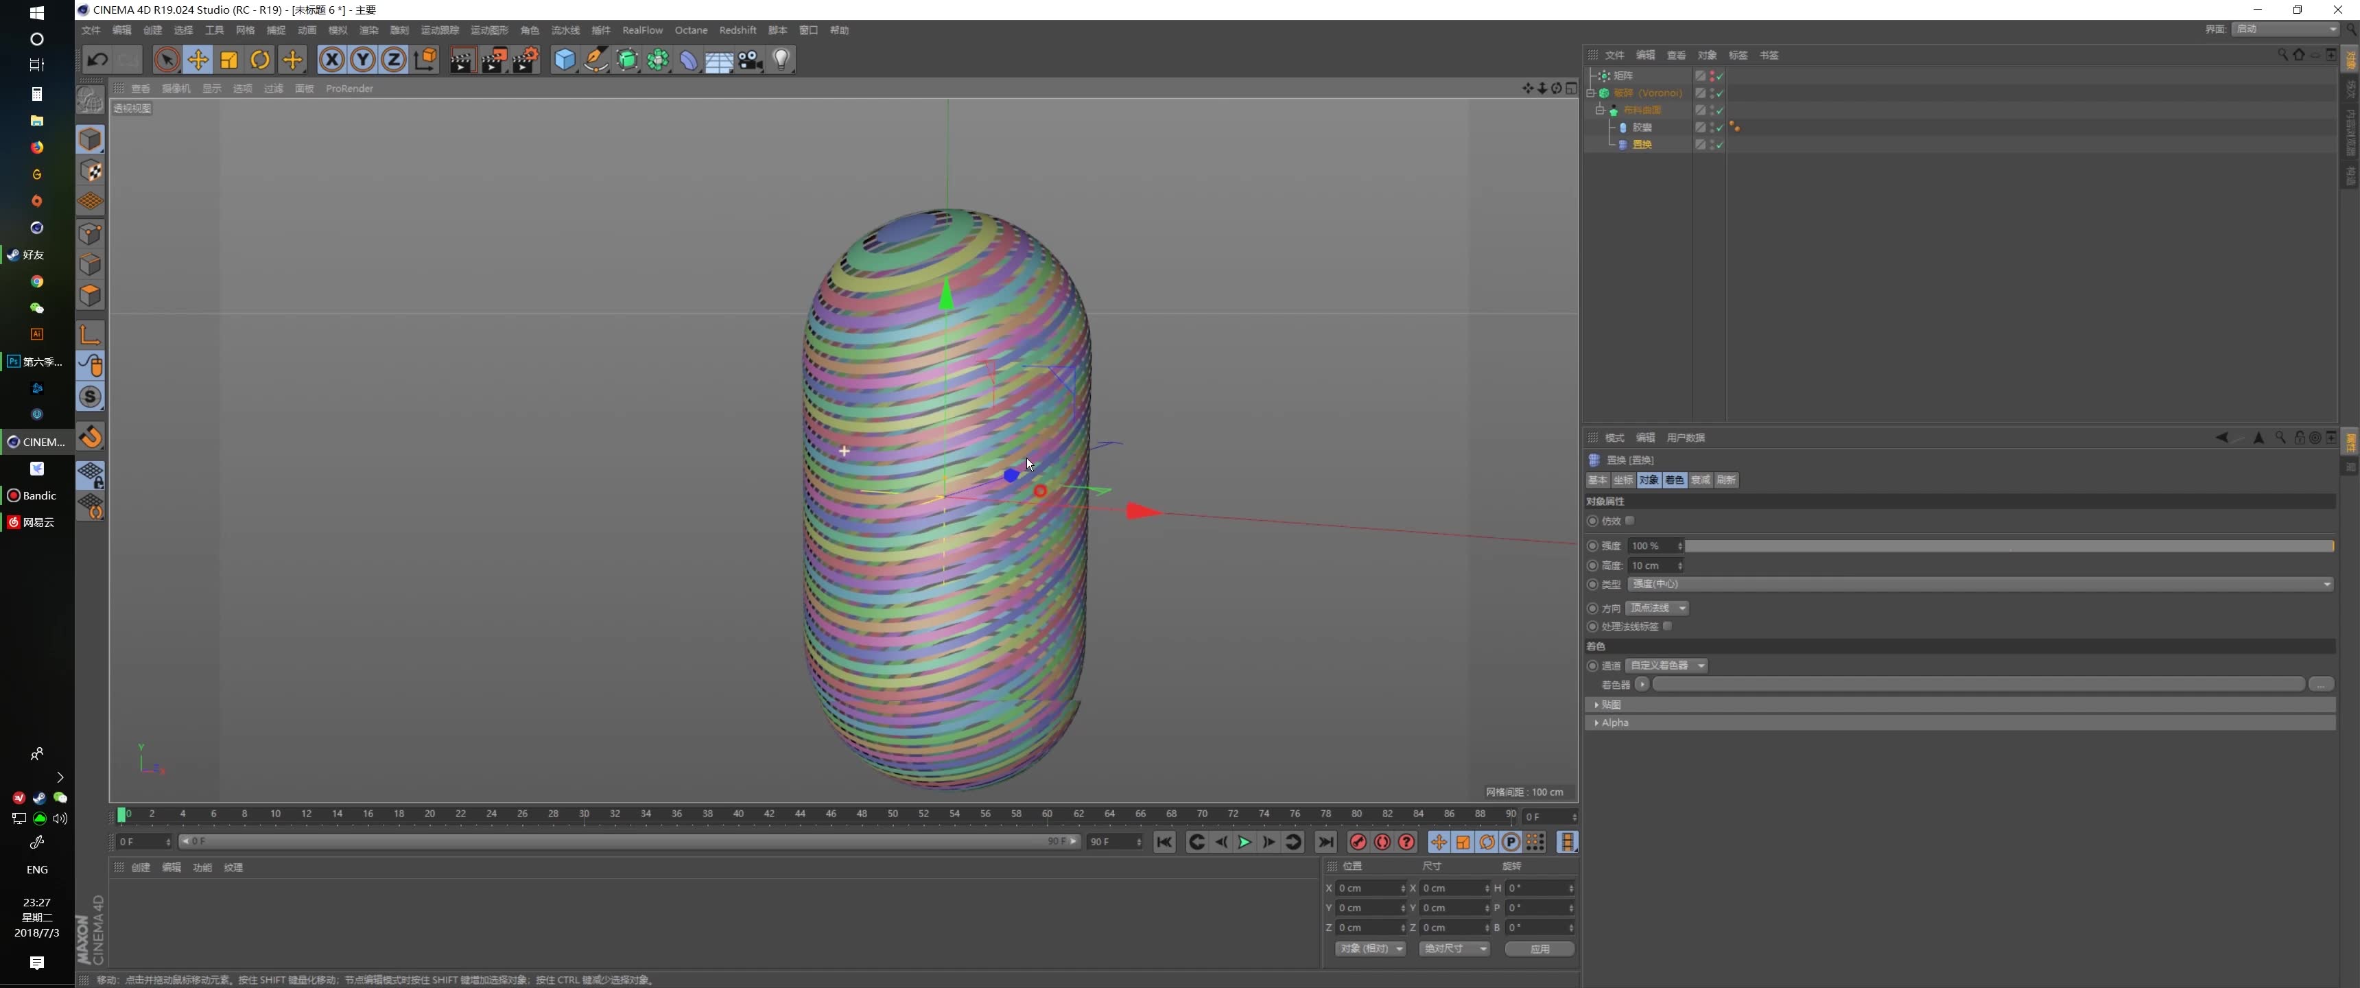Screen dimensions: 2360x988
Task: Click the 强度 percentage slider bar
Action: pyautogui.click(x=2008, y=545)
